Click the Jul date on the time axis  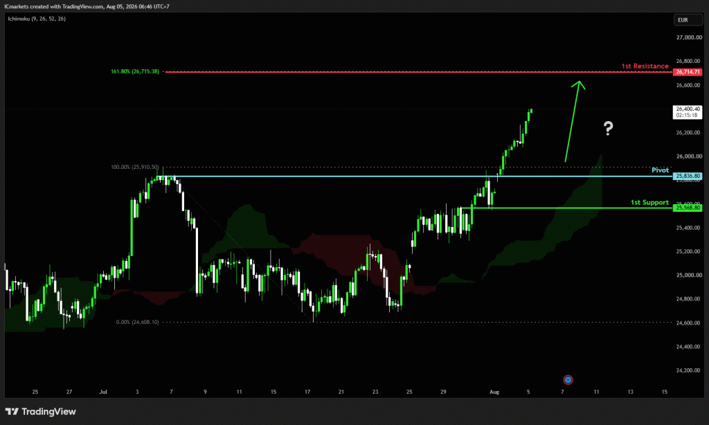(x=103, y=392)
